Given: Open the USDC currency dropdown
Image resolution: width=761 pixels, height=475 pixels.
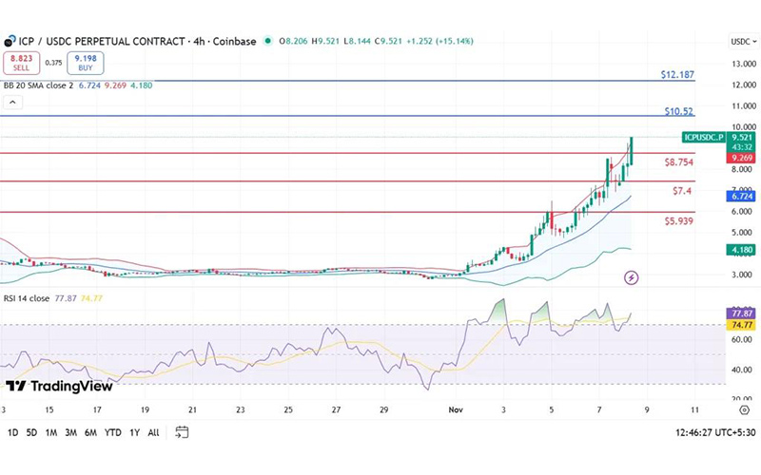Looking at the screenshot, I should tap(741, 41).
